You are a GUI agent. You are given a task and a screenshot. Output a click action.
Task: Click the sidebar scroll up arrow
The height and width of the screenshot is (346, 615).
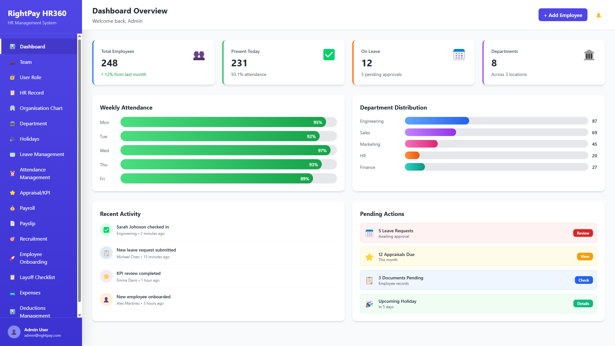[79, 36]
